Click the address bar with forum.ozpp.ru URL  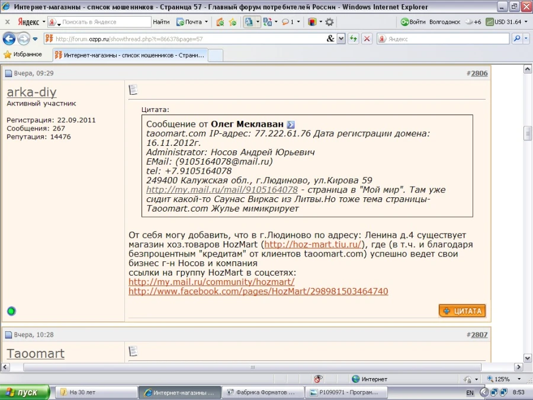[185, 39]
